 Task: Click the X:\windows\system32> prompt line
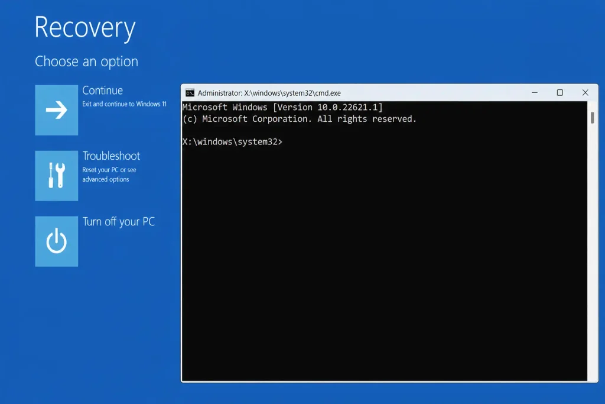[232, 142]
